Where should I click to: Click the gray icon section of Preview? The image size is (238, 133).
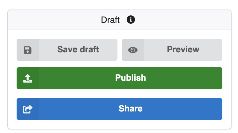pos(133,50)
